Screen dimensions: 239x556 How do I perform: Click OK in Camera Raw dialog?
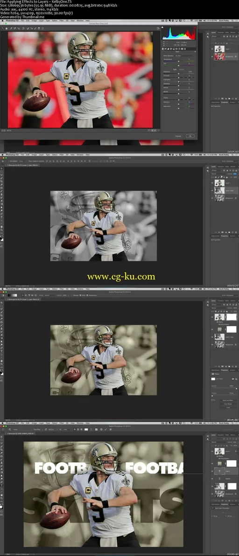click(190, 136)
